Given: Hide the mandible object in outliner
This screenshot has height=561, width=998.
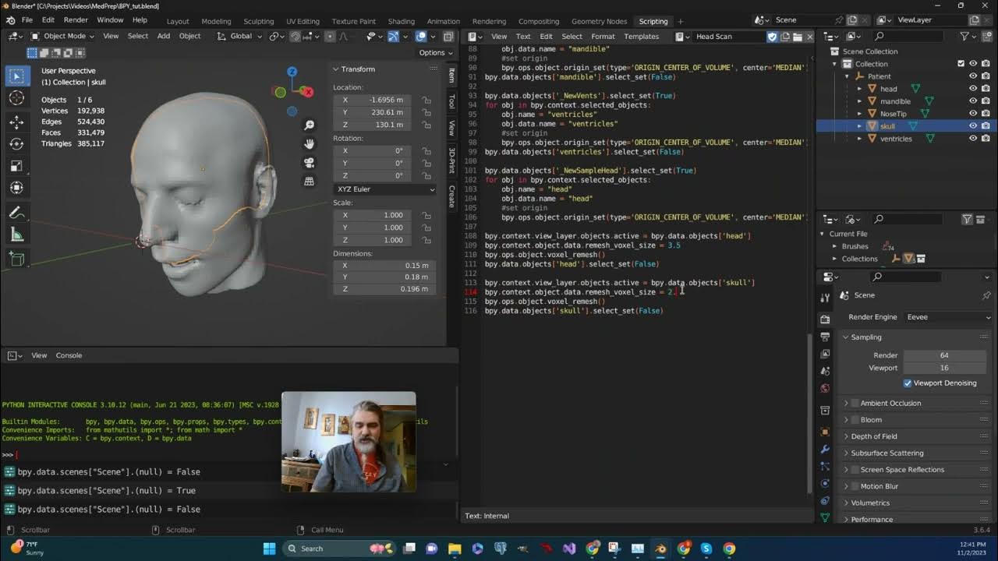Looking at the screenshot, I should tap(972, 101).
